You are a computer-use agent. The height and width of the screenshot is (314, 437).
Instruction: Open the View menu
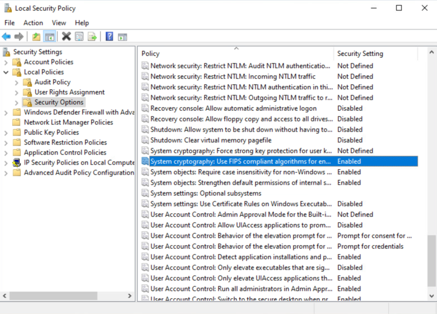[59, 23]
